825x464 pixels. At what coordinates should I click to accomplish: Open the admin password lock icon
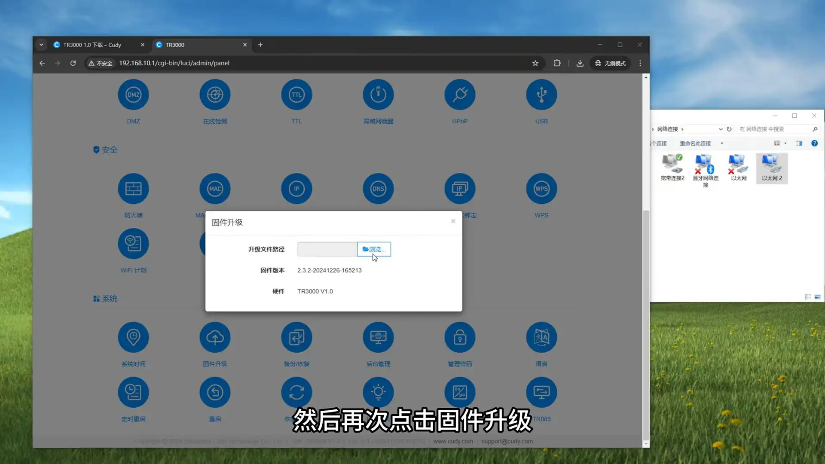click(x=460, y=338)
